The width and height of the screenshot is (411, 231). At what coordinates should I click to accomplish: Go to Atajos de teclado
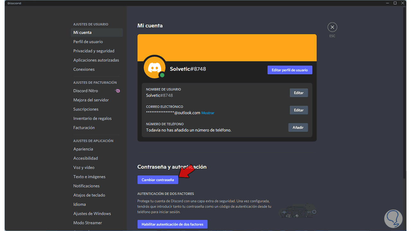[x=97, y=195]
